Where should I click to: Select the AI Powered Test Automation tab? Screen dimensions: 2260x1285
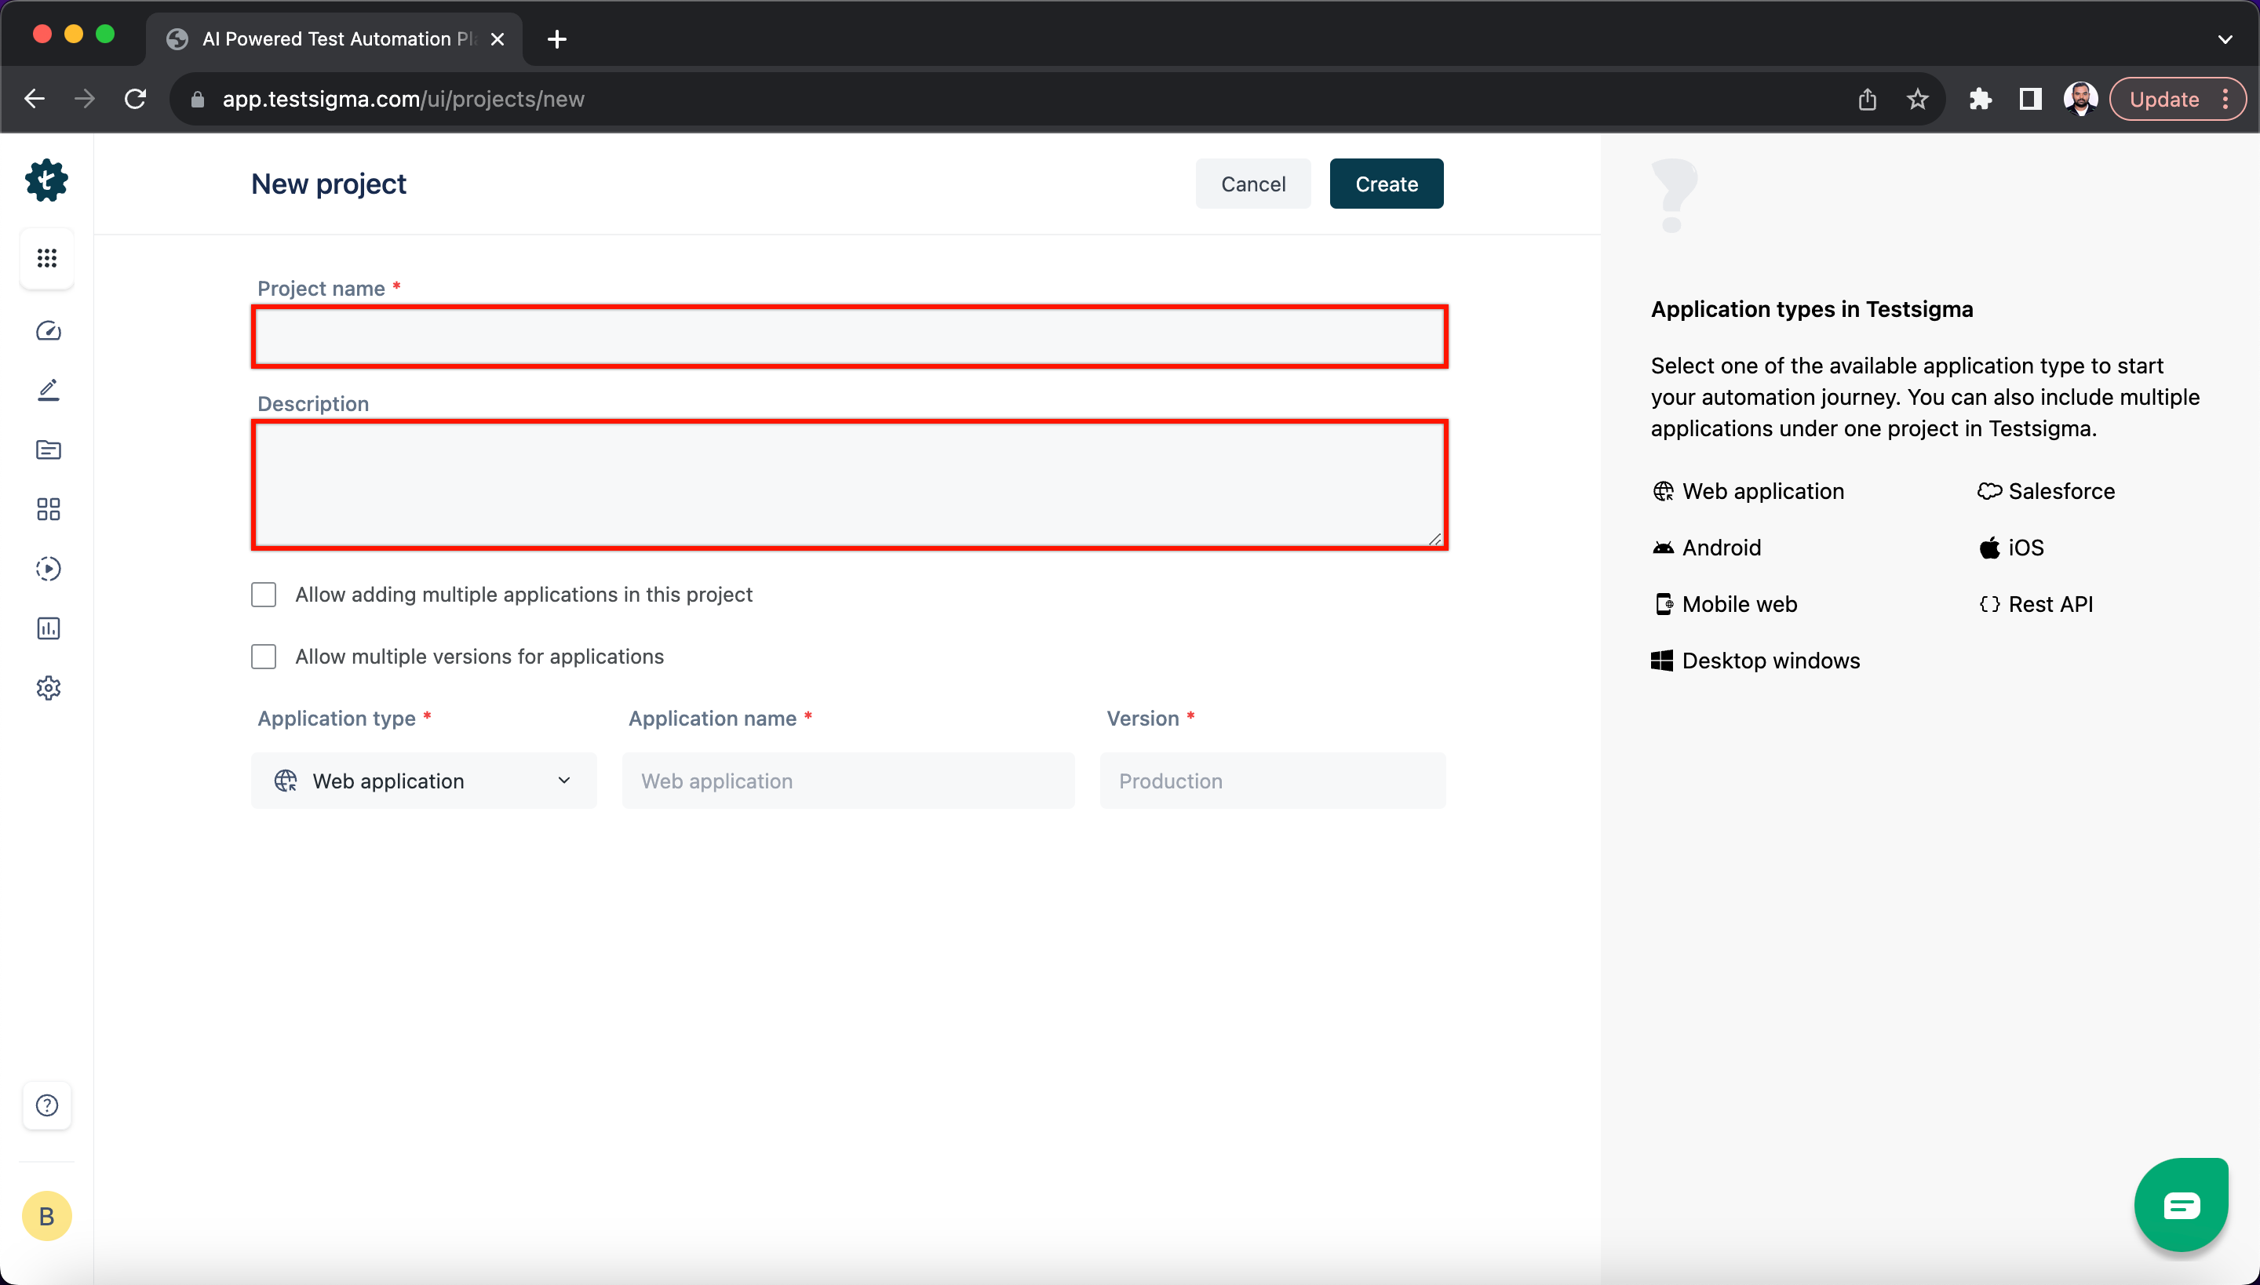(336, 39)
